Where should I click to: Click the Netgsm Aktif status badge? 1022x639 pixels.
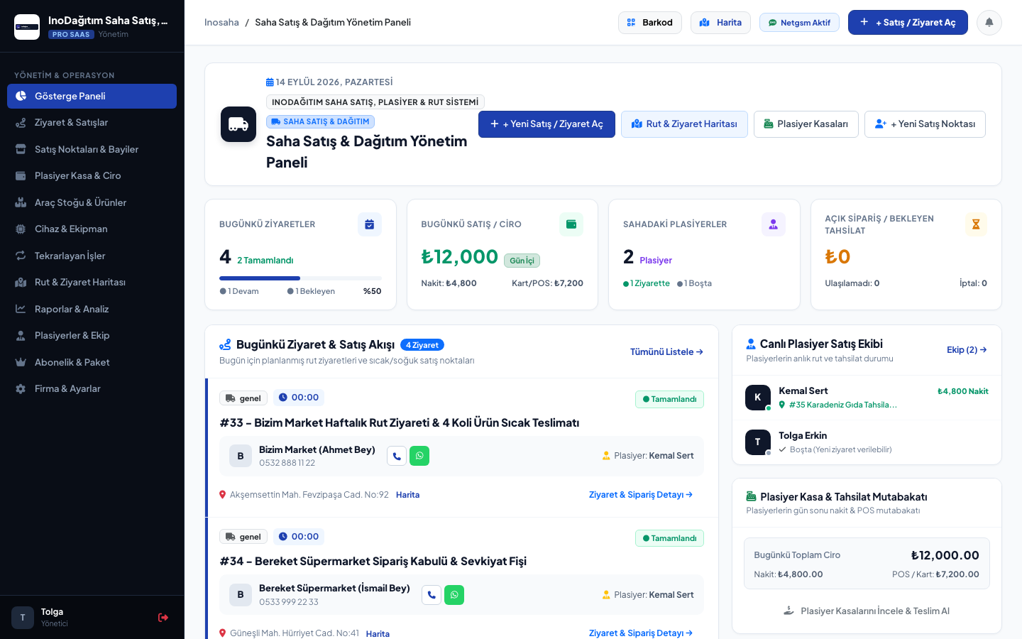[x=799, y=23]
